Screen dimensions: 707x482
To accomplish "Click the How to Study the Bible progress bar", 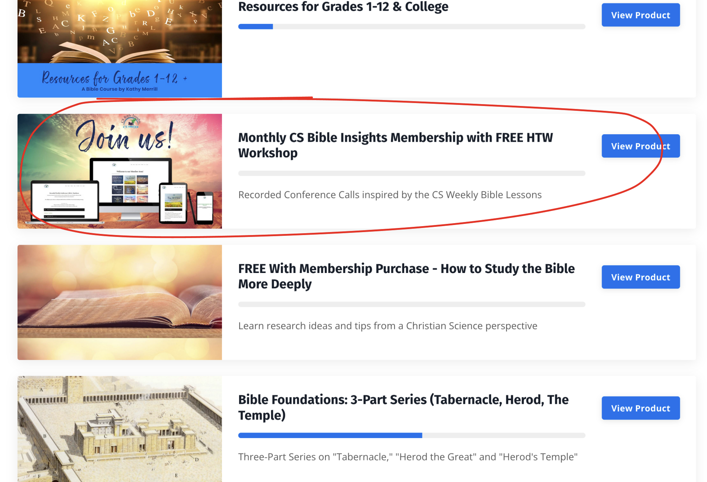I will point(412,304).
